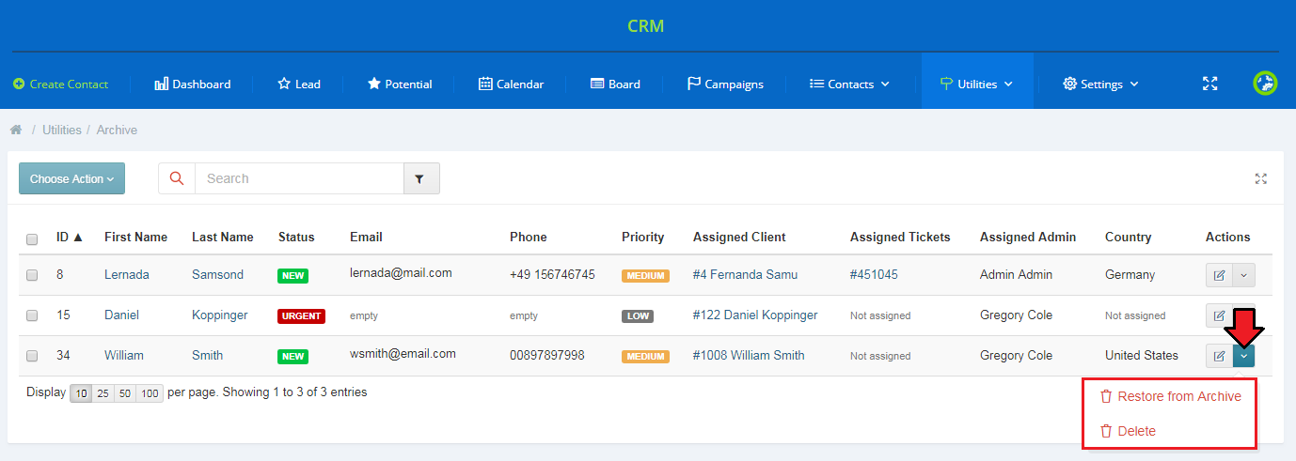
Task: Check the row with ID 8
Action: point(32,275)
